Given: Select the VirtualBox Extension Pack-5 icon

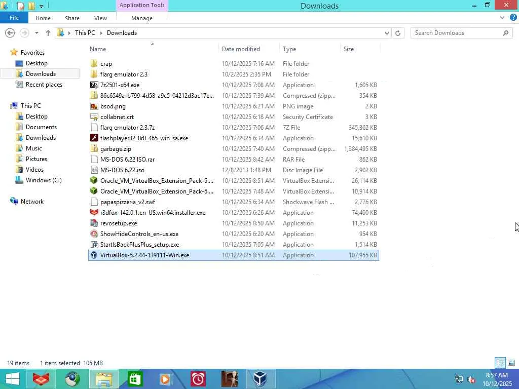Looking at the screenshot, I should click(94, 181).
